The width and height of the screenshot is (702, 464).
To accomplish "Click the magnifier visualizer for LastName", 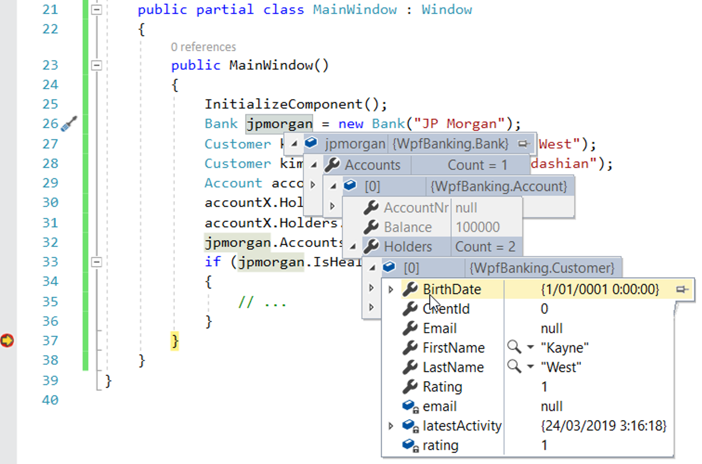I will click(x=514, y=367).
